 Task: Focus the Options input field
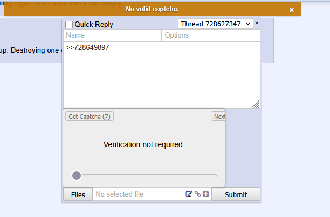click(x=211, y=35)
